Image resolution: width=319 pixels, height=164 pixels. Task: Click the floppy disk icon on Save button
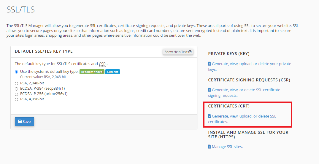point(20,121)
